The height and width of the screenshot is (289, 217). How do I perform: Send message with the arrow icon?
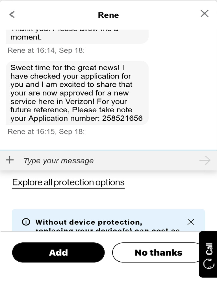(x=205, y=160)
